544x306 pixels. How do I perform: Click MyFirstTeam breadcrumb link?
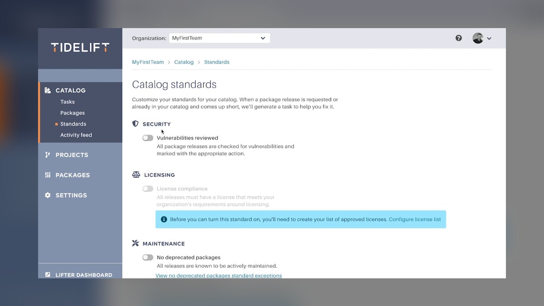(x=148, y=62)
